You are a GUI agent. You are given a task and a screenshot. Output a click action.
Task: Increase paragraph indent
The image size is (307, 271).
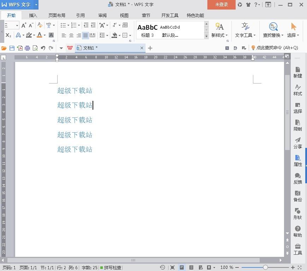tap(93, 25)
